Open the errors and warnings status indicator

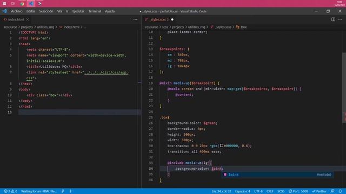10,191
